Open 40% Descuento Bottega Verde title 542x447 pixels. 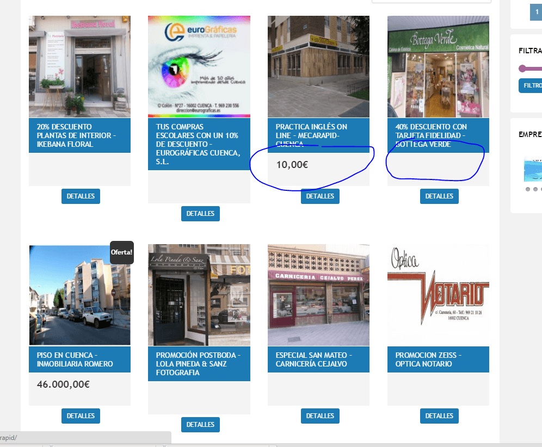coord(431,135)
